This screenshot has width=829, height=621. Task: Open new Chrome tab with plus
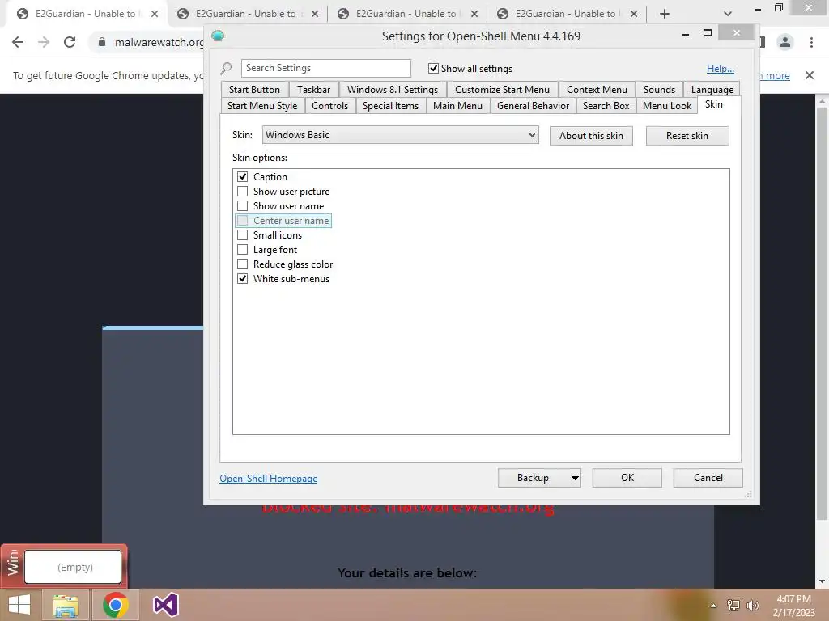665,14
